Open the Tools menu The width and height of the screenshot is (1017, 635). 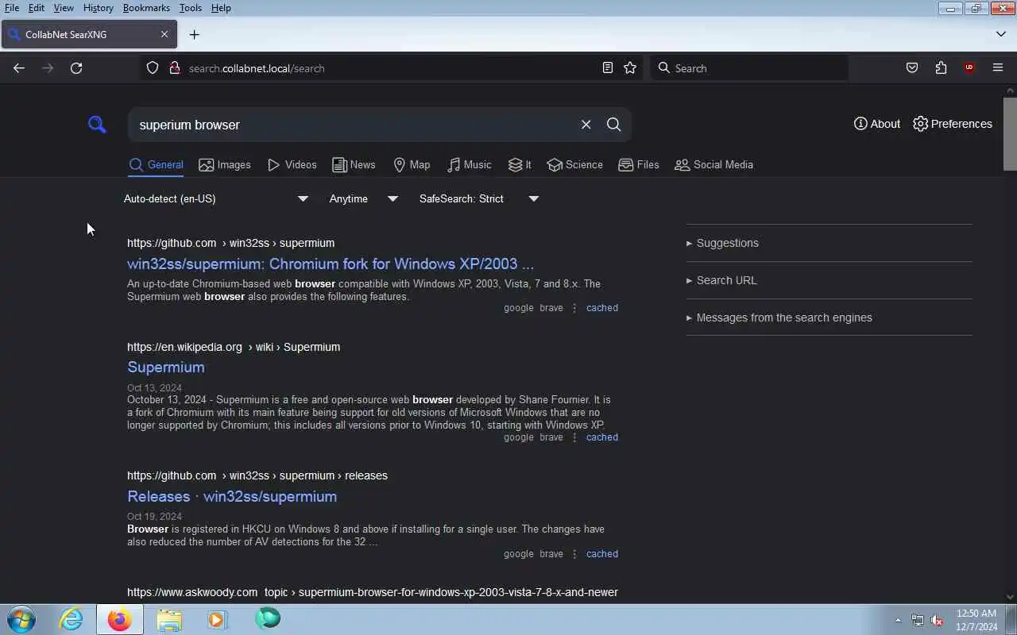(x=190, y=8)
